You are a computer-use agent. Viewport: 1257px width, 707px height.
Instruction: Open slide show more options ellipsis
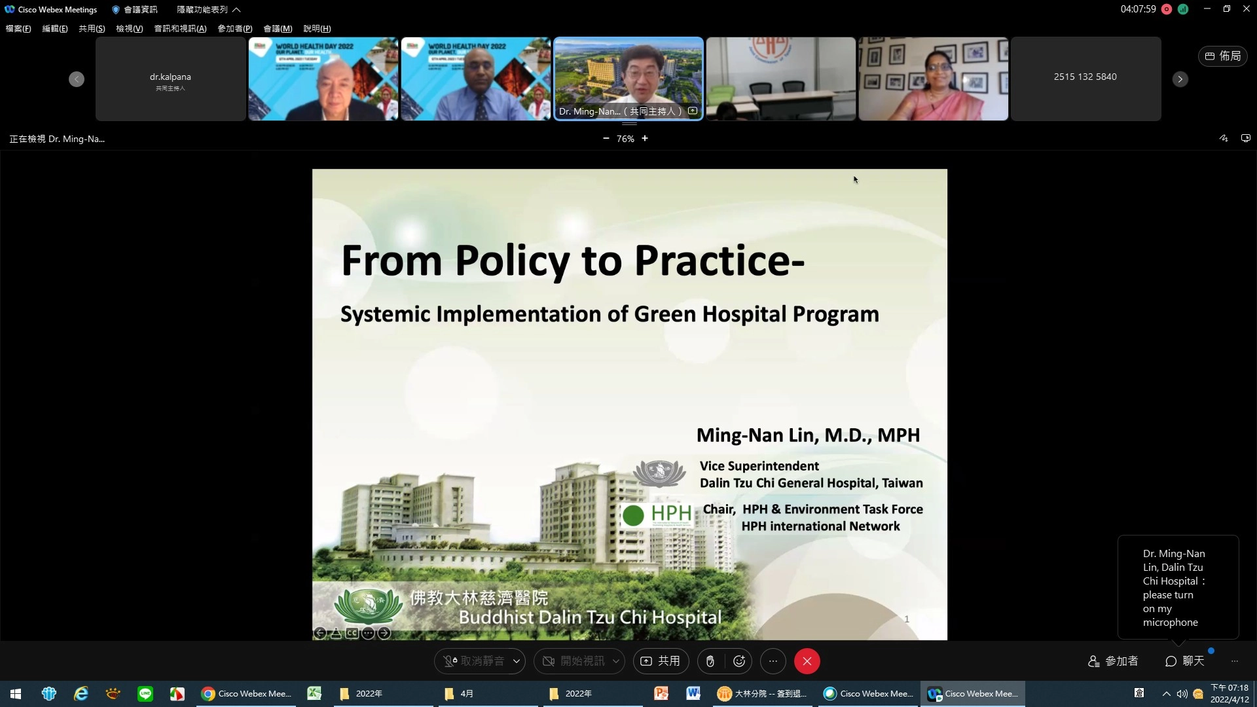[368, 633]
